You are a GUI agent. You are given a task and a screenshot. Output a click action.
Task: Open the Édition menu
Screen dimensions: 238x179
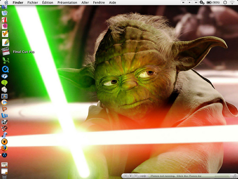(x=48, y=3)
